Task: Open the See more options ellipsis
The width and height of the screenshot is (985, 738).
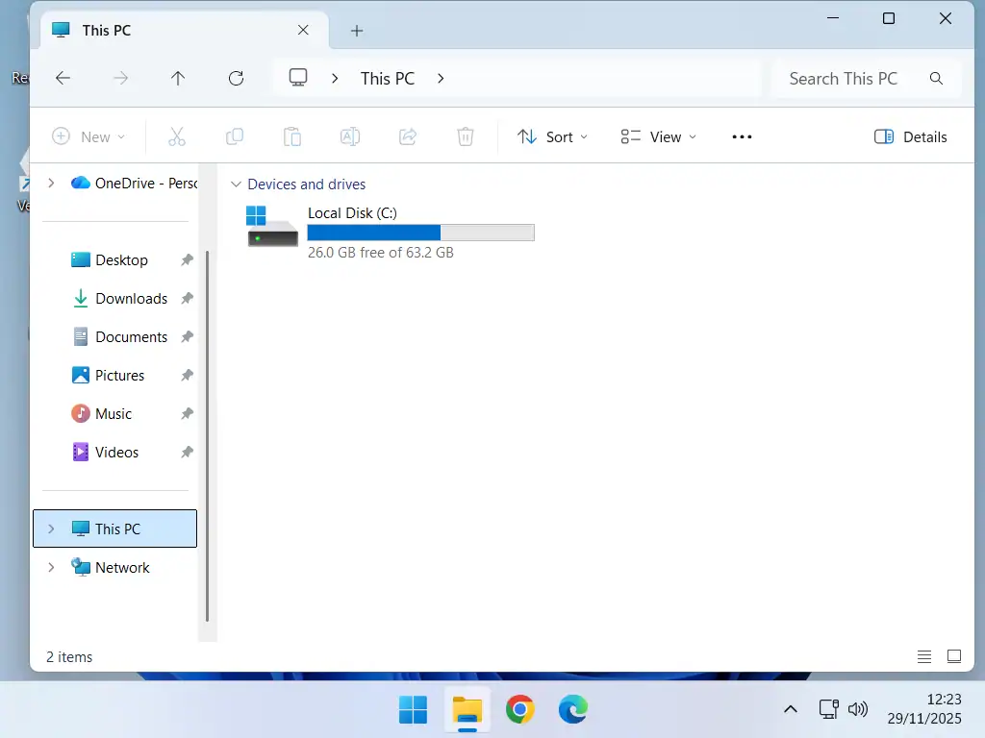Action: coord(741,136)
